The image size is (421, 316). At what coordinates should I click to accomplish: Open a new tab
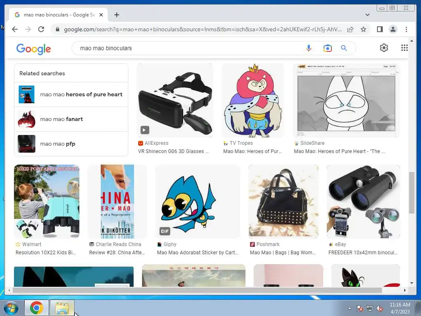tap(116, 15)
